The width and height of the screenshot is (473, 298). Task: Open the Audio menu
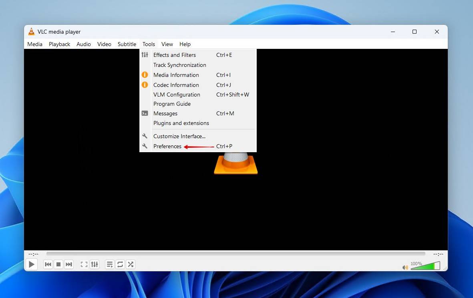84,44
